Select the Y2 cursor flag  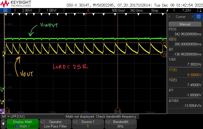(x=164, y=54)
